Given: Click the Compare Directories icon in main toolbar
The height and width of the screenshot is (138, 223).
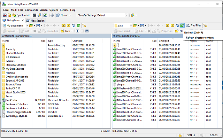Looking at the screenshot, I should (x=5, y=15).
